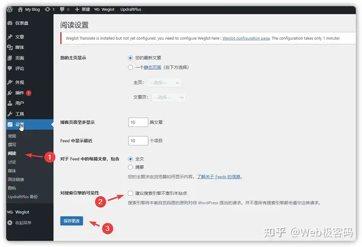Image resolution: width=362 pixels, height=247 pixels.
Task: Click the updates refresh icon
Action: coord(47,10)
